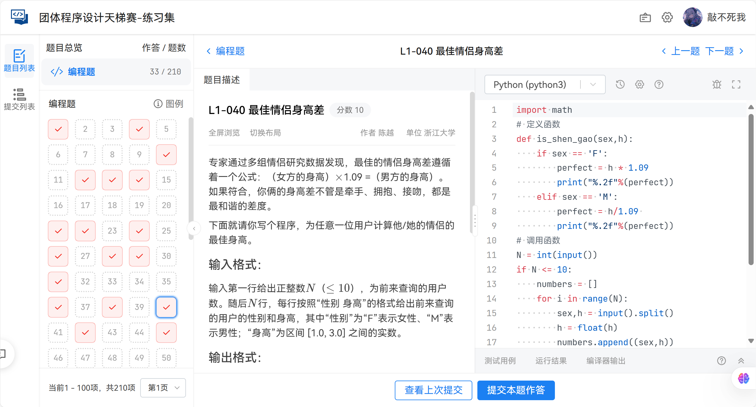The height and width of the screenshot is (407, 756).
Task: Switch to the 运行结果 tab
Action: tap(551, 361)
